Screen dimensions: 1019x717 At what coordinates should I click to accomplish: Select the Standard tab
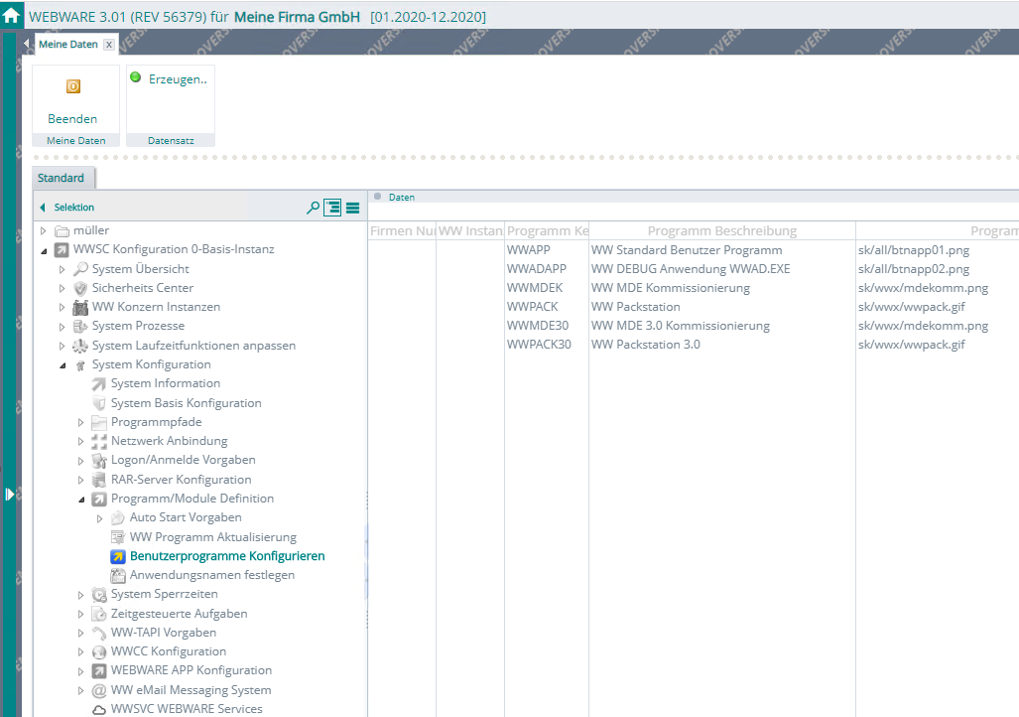pos(61,178)
